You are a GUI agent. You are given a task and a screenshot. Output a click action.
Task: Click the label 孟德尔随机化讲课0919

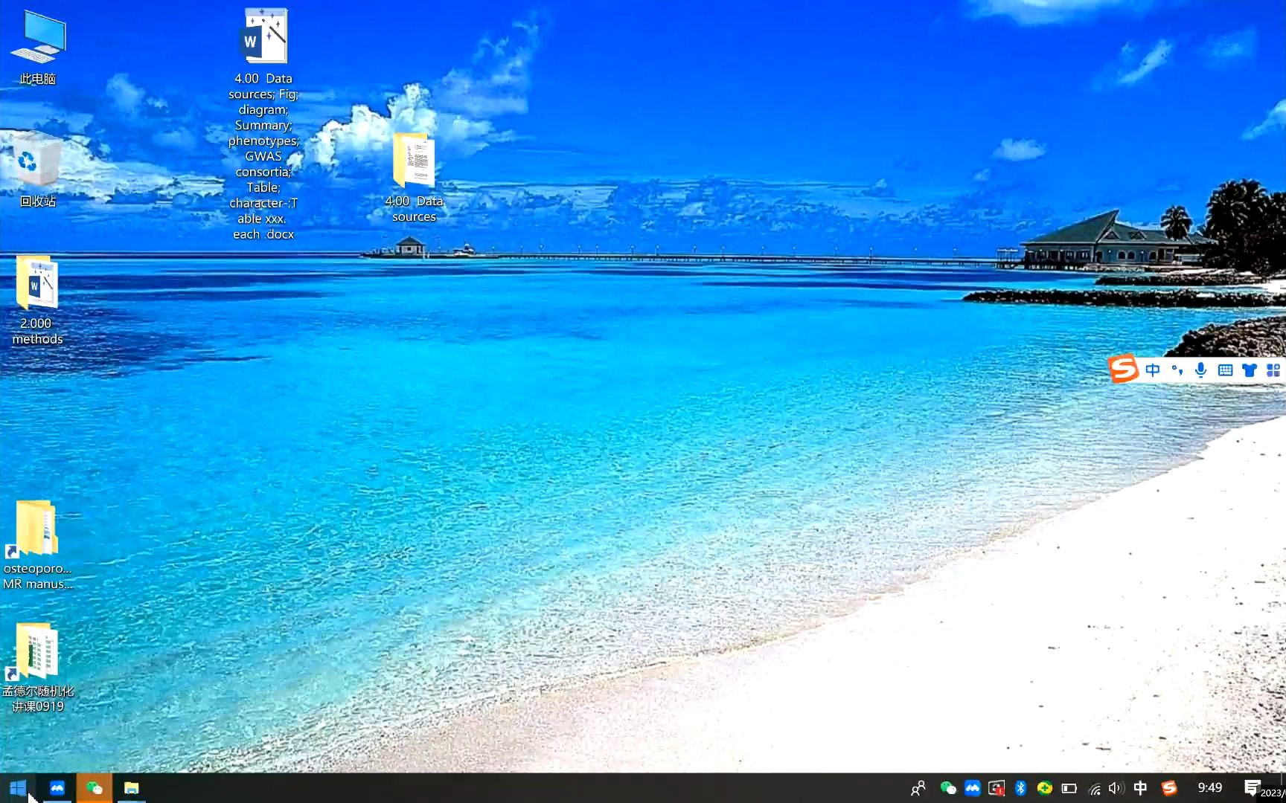[38, 699]
